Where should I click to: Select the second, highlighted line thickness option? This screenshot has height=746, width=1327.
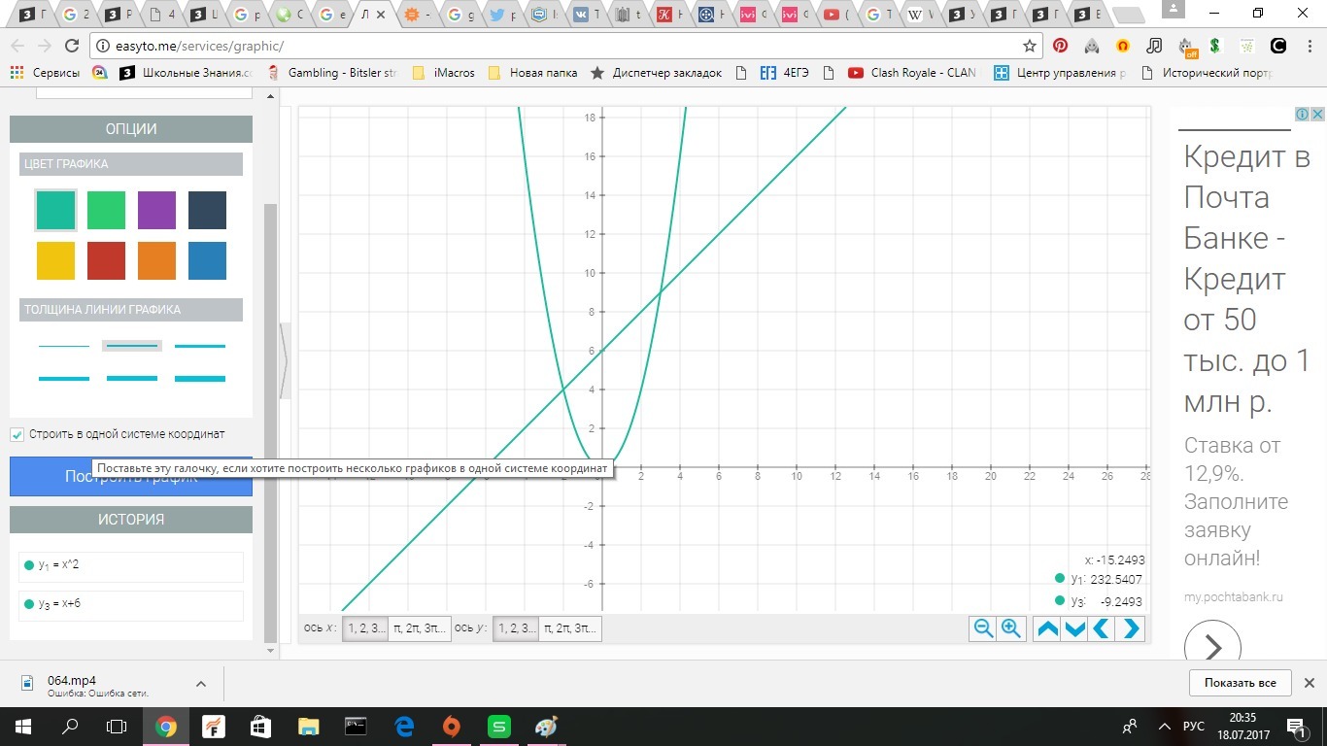tap(132, 346)
